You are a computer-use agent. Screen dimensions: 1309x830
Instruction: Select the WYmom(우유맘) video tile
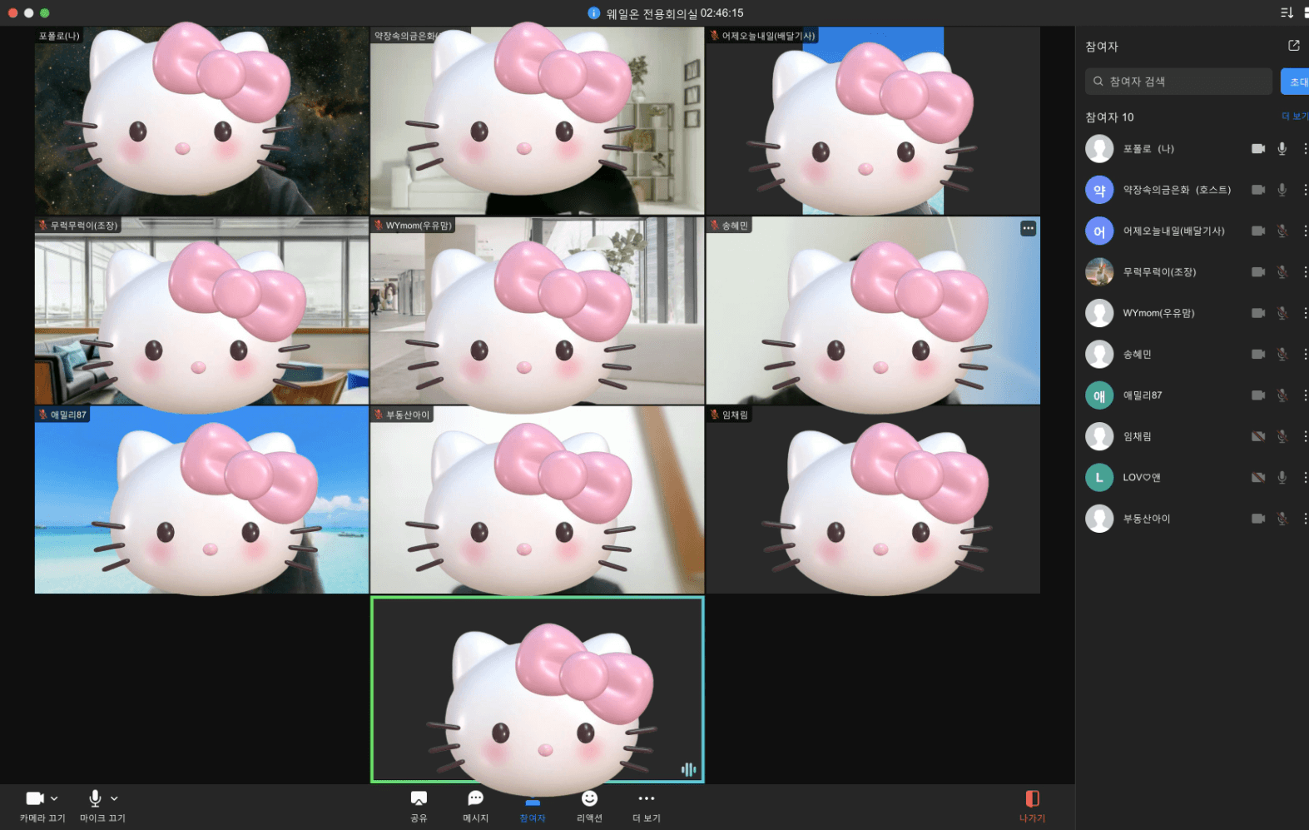click(538, 311)
